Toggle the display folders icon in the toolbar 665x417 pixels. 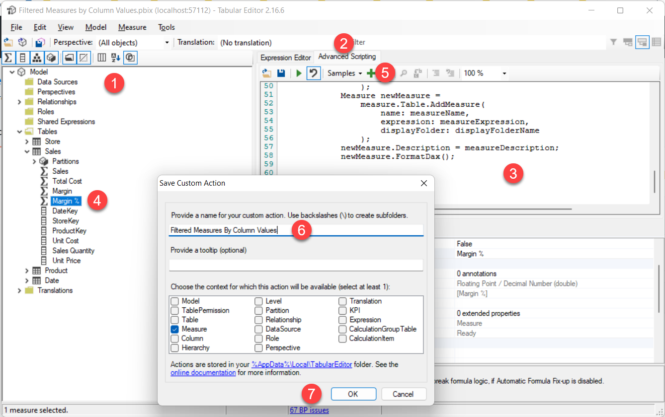pos(69,58)
